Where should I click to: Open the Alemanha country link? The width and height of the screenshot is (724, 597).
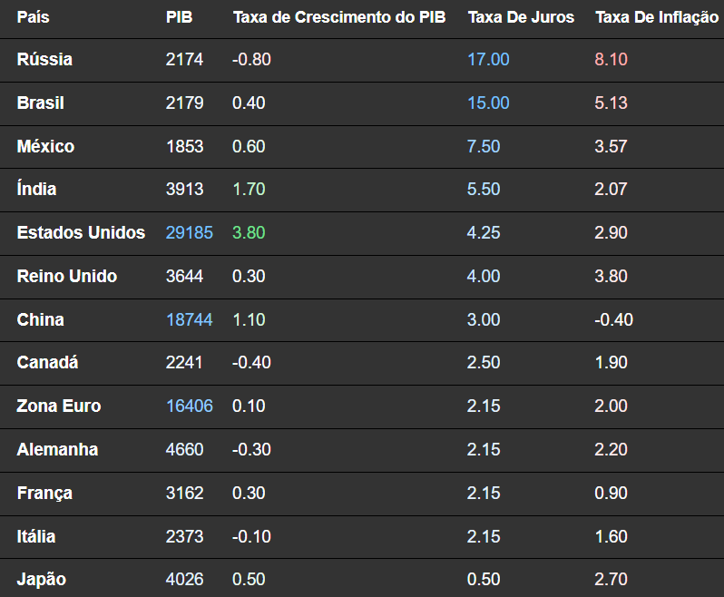[57, 450]
